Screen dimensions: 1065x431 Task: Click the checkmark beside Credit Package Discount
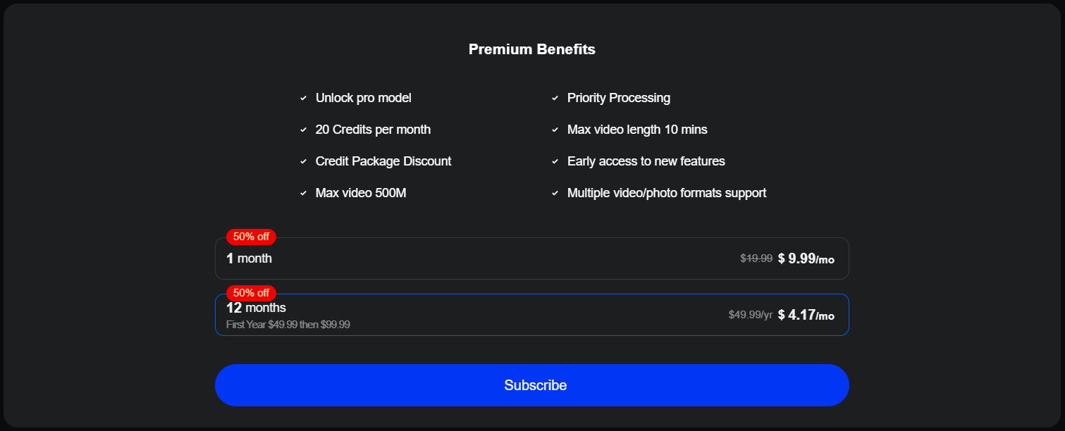tap(303, 162)
